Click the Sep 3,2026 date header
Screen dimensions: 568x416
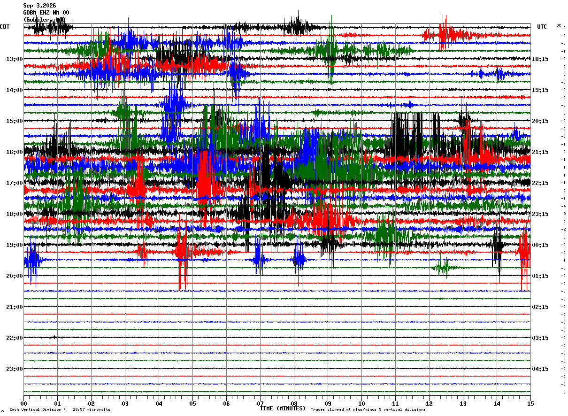pos(39,6)
